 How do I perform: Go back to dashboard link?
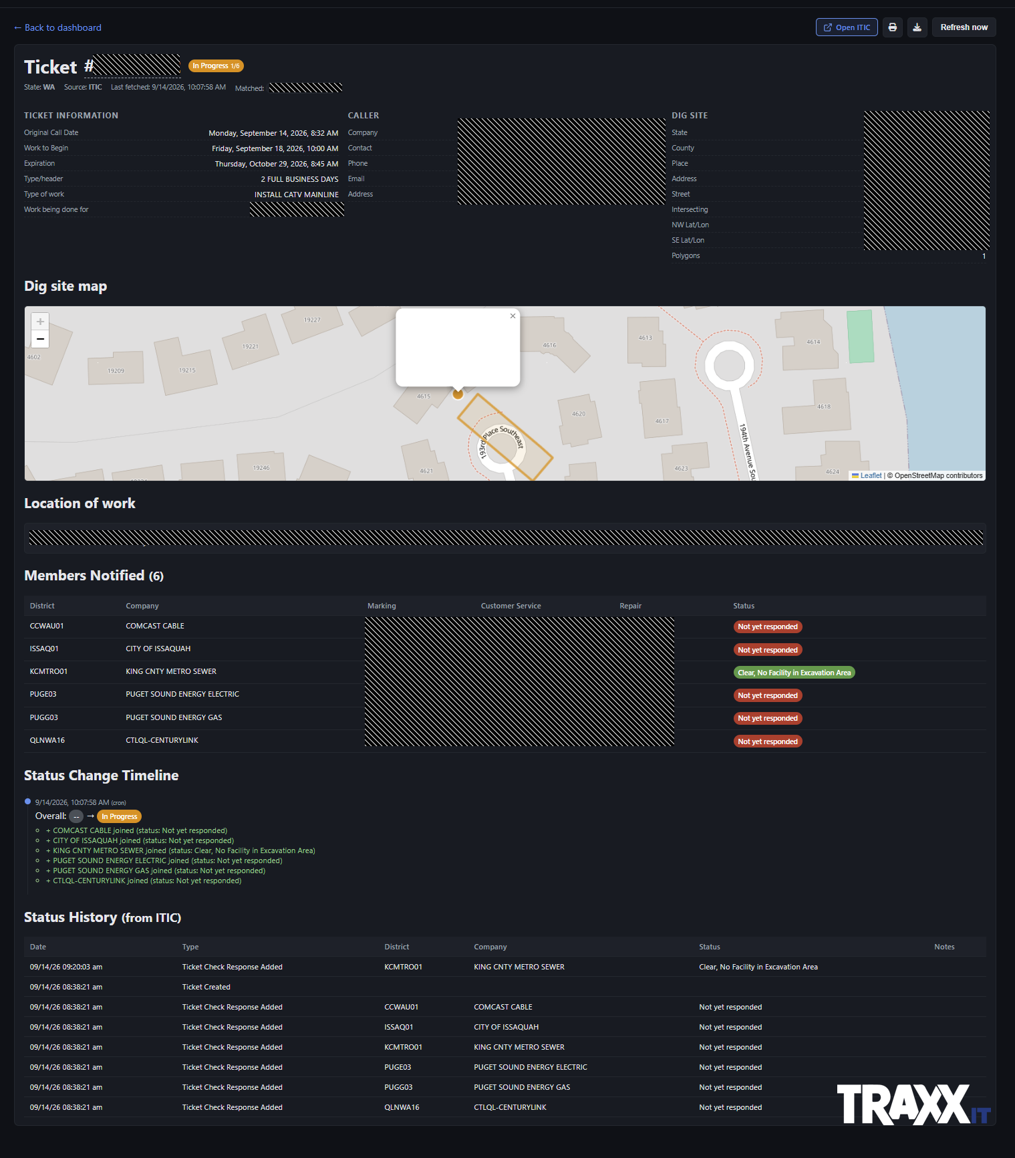click(x=57, y=27)
